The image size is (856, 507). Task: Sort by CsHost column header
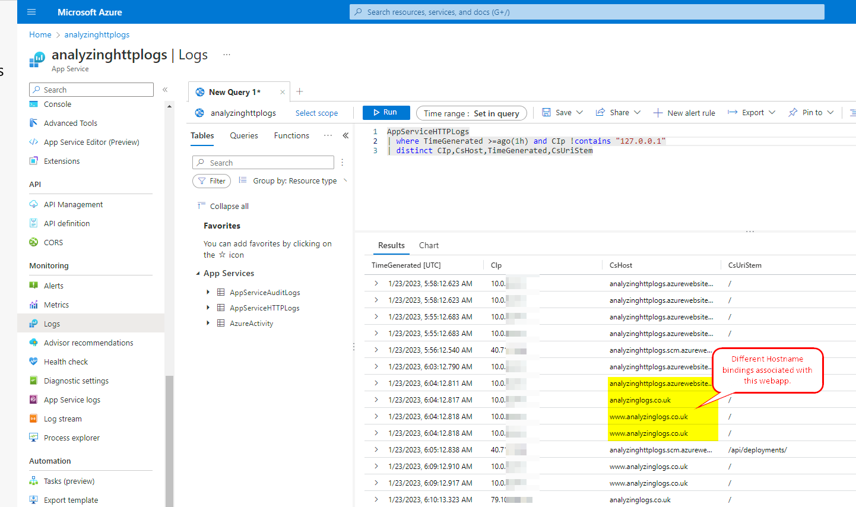tap(621, 265)
